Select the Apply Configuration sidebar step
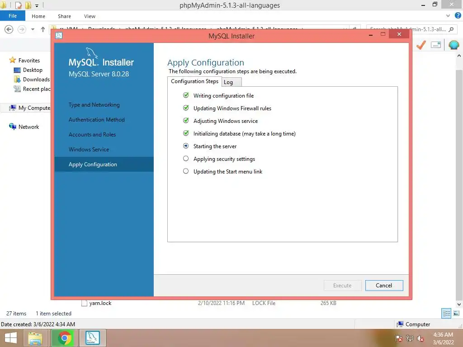463x347 pixels. coord(104,164)
